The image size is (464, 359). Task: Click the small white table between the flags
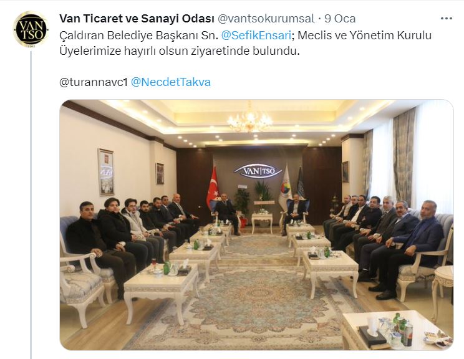[262, 223]
